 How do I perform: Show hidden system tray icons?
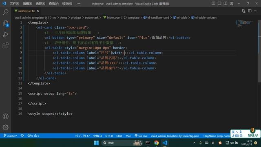[194, 143]
